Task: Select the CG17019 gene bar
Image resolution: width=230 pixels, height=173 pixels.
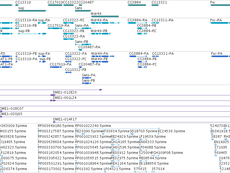Action: [55, 5]
